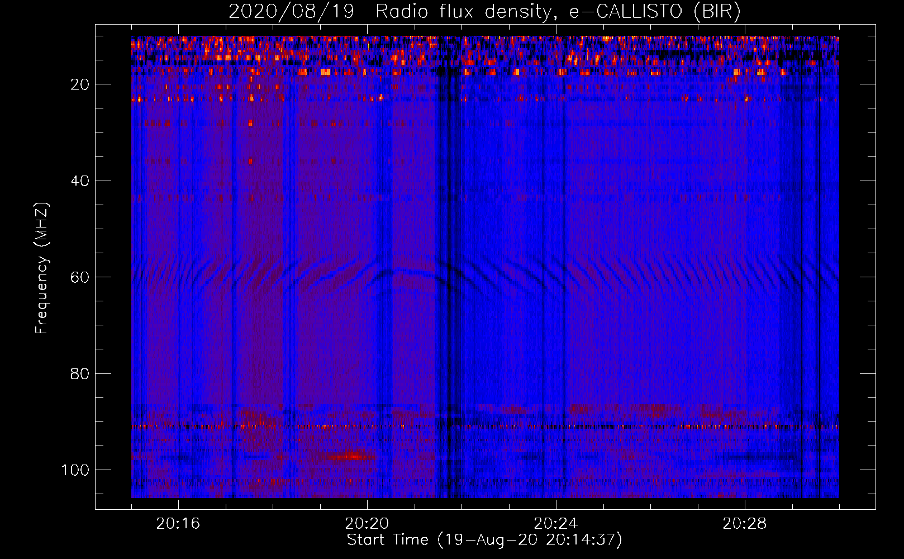Image resolution: width=904 pixels, height=559 pixels.
Task: Click the 20 MHz frequency tick label
Action: pyautogui.click(x=80, y=84)
